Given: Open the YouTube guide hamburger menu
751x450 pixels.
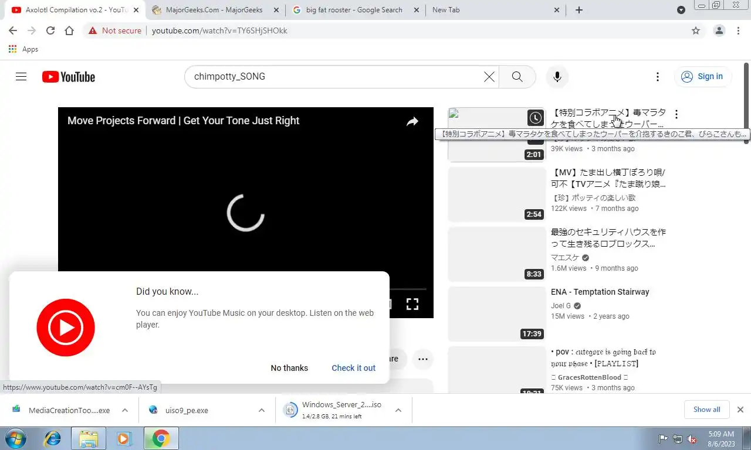Looking at the screenshot, I should 21,77.
